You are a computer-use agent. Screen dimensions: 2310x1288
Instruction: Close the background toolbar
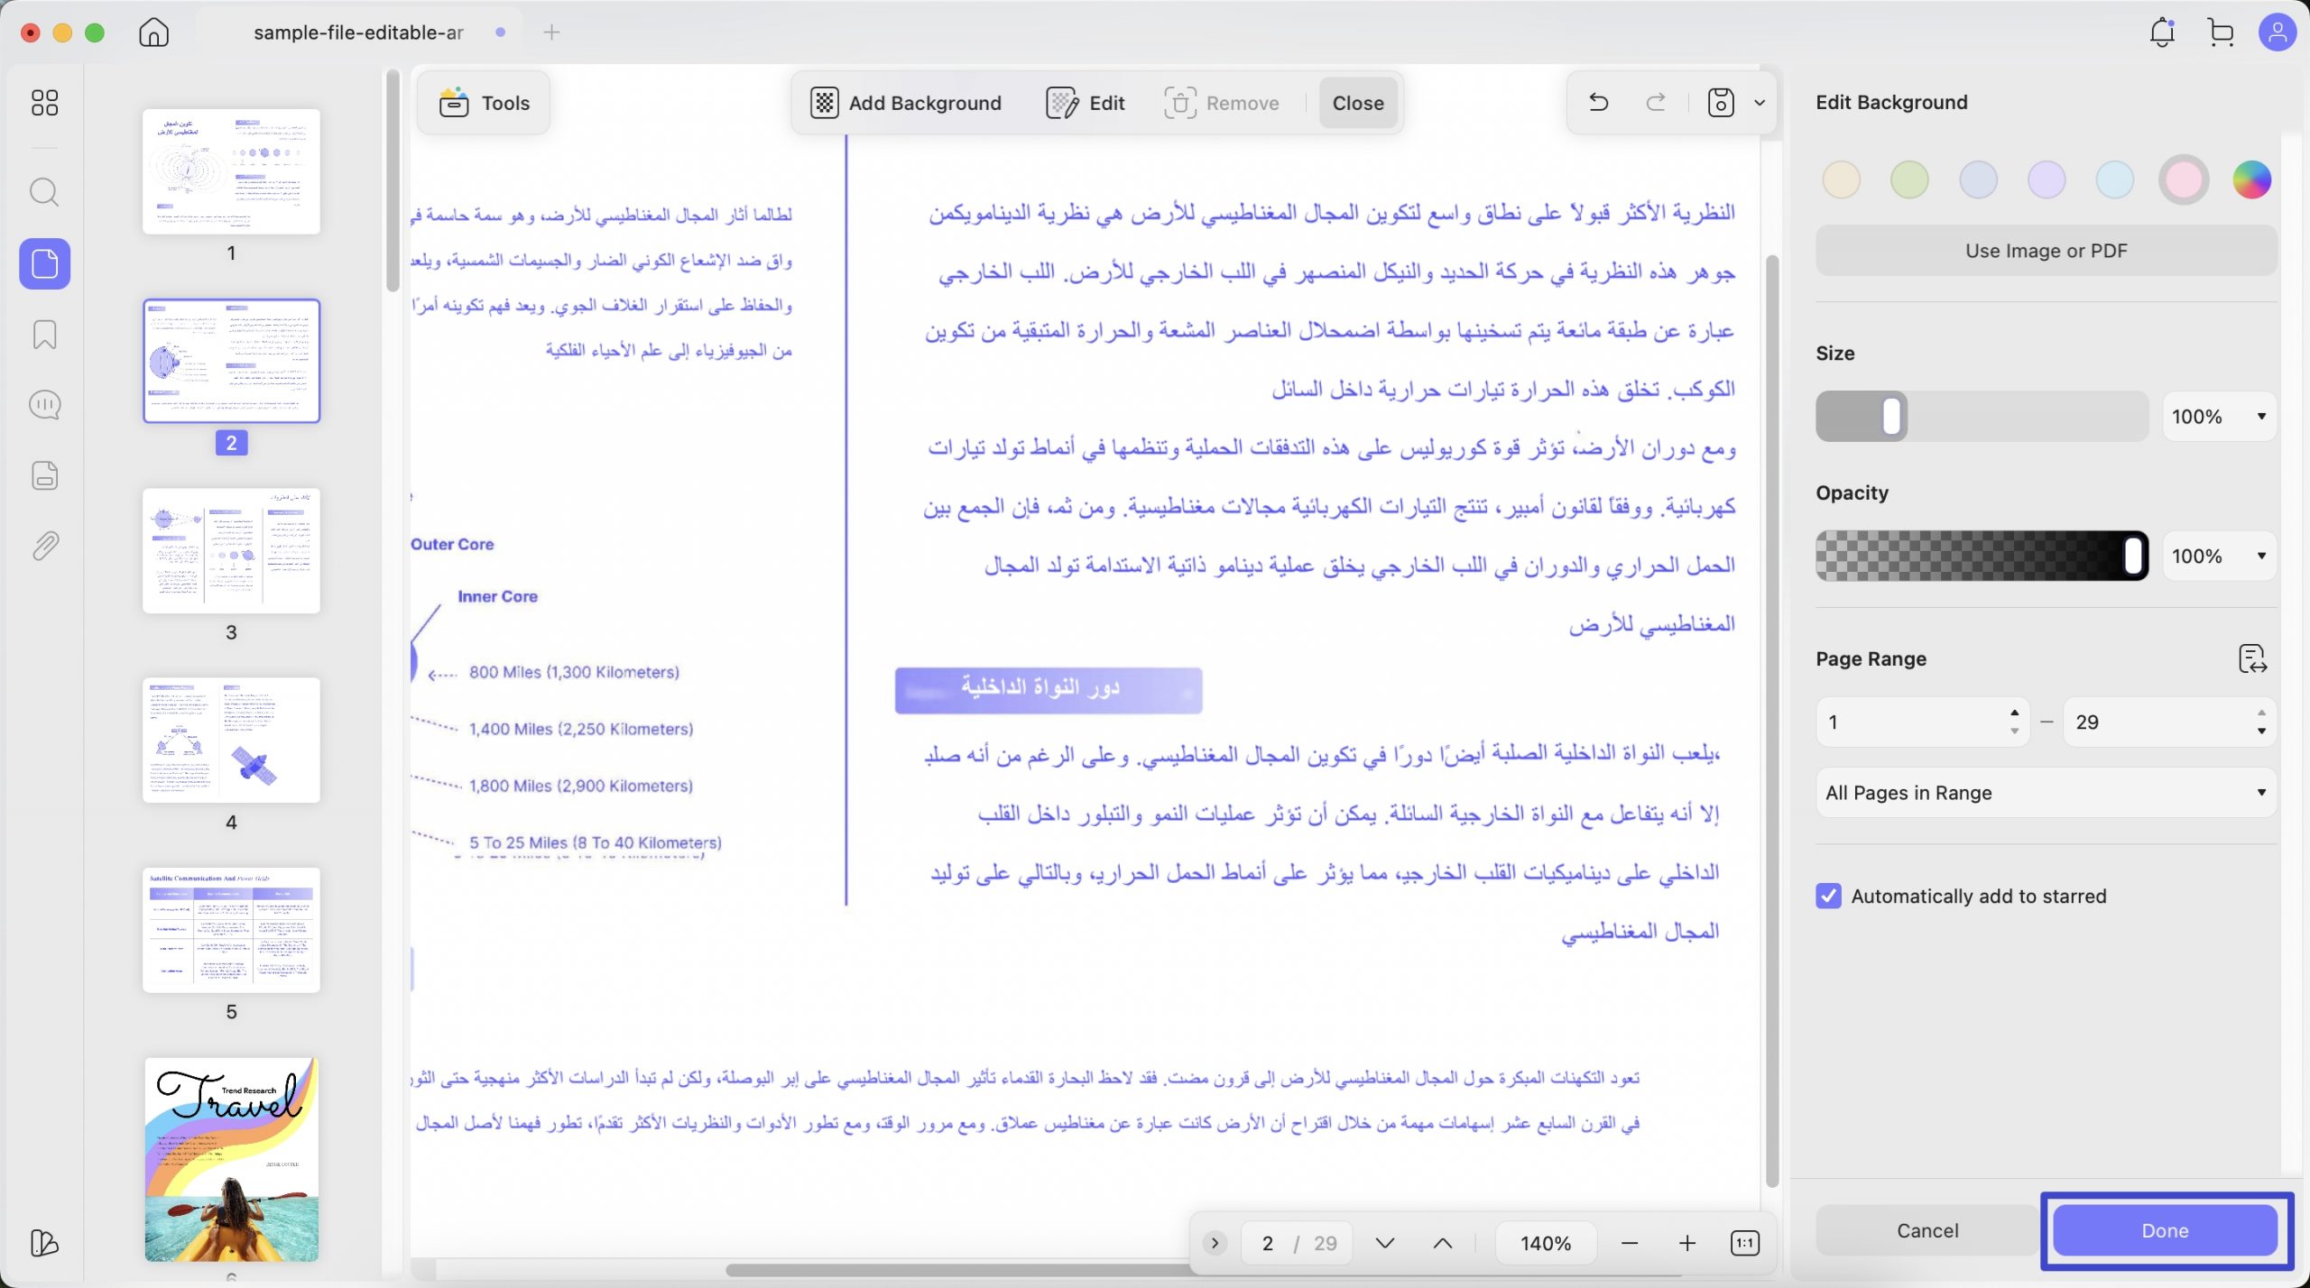[1358, 103]
